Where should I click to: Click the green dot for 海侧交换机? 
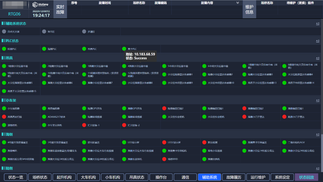204,159
